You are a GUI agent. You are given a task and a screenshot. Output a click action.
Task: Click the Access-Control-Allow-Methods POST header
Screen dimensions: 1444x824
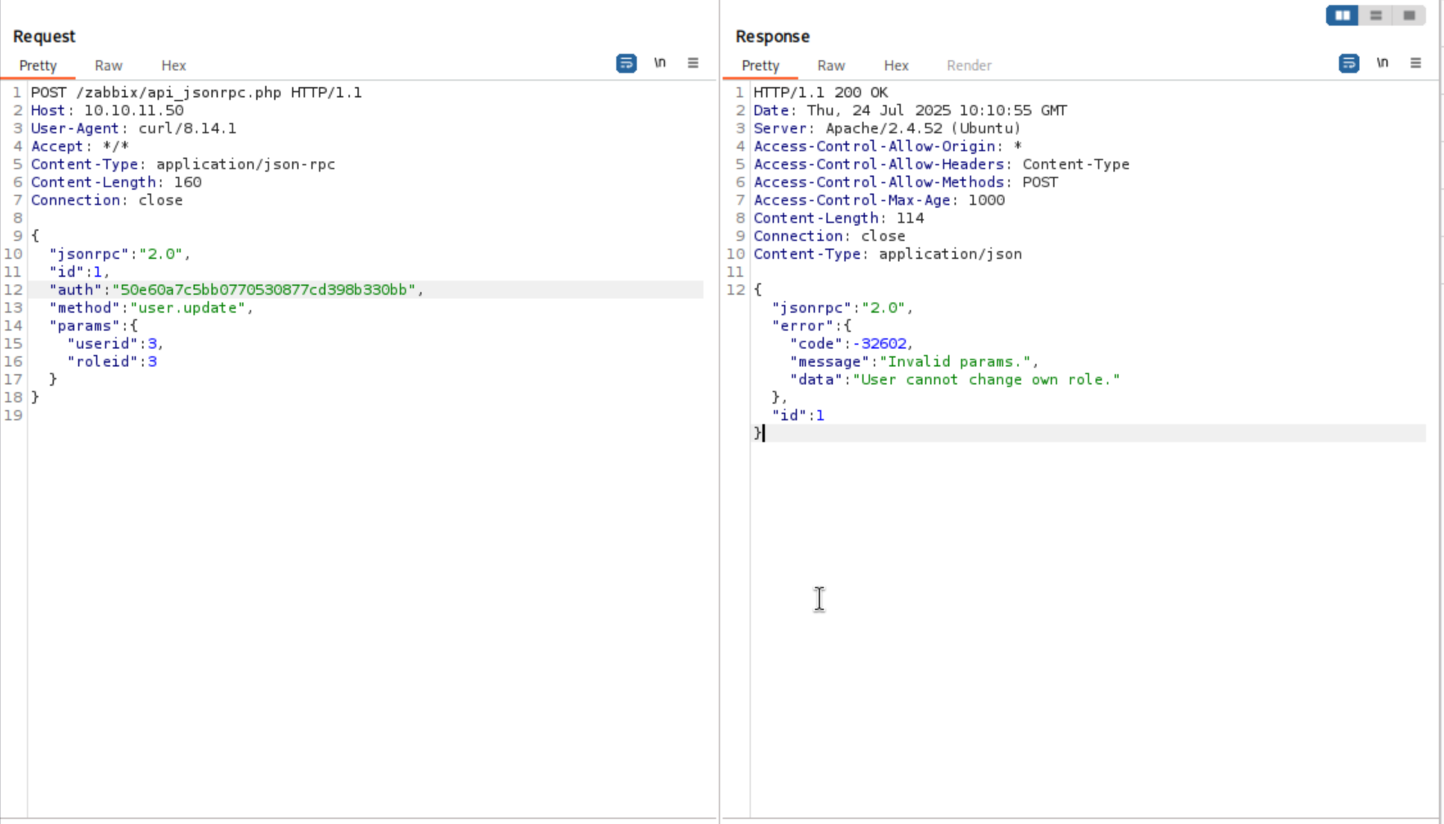click(x=905, y=182)
